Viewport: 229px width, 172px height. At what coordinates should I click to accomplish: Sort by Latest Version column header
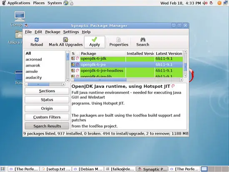pyautogui.click(x=169, y=53)
